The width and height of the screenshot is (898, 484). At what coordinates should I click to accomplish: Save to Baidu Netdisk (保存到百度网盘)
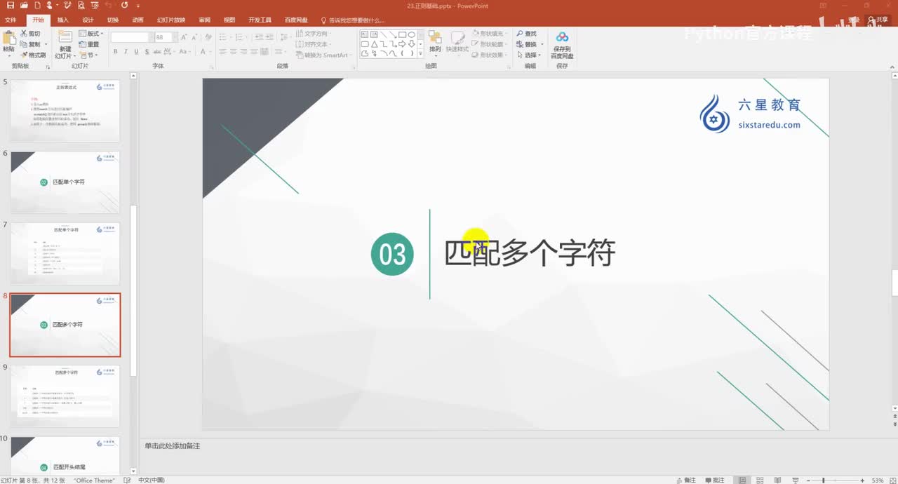562,44
